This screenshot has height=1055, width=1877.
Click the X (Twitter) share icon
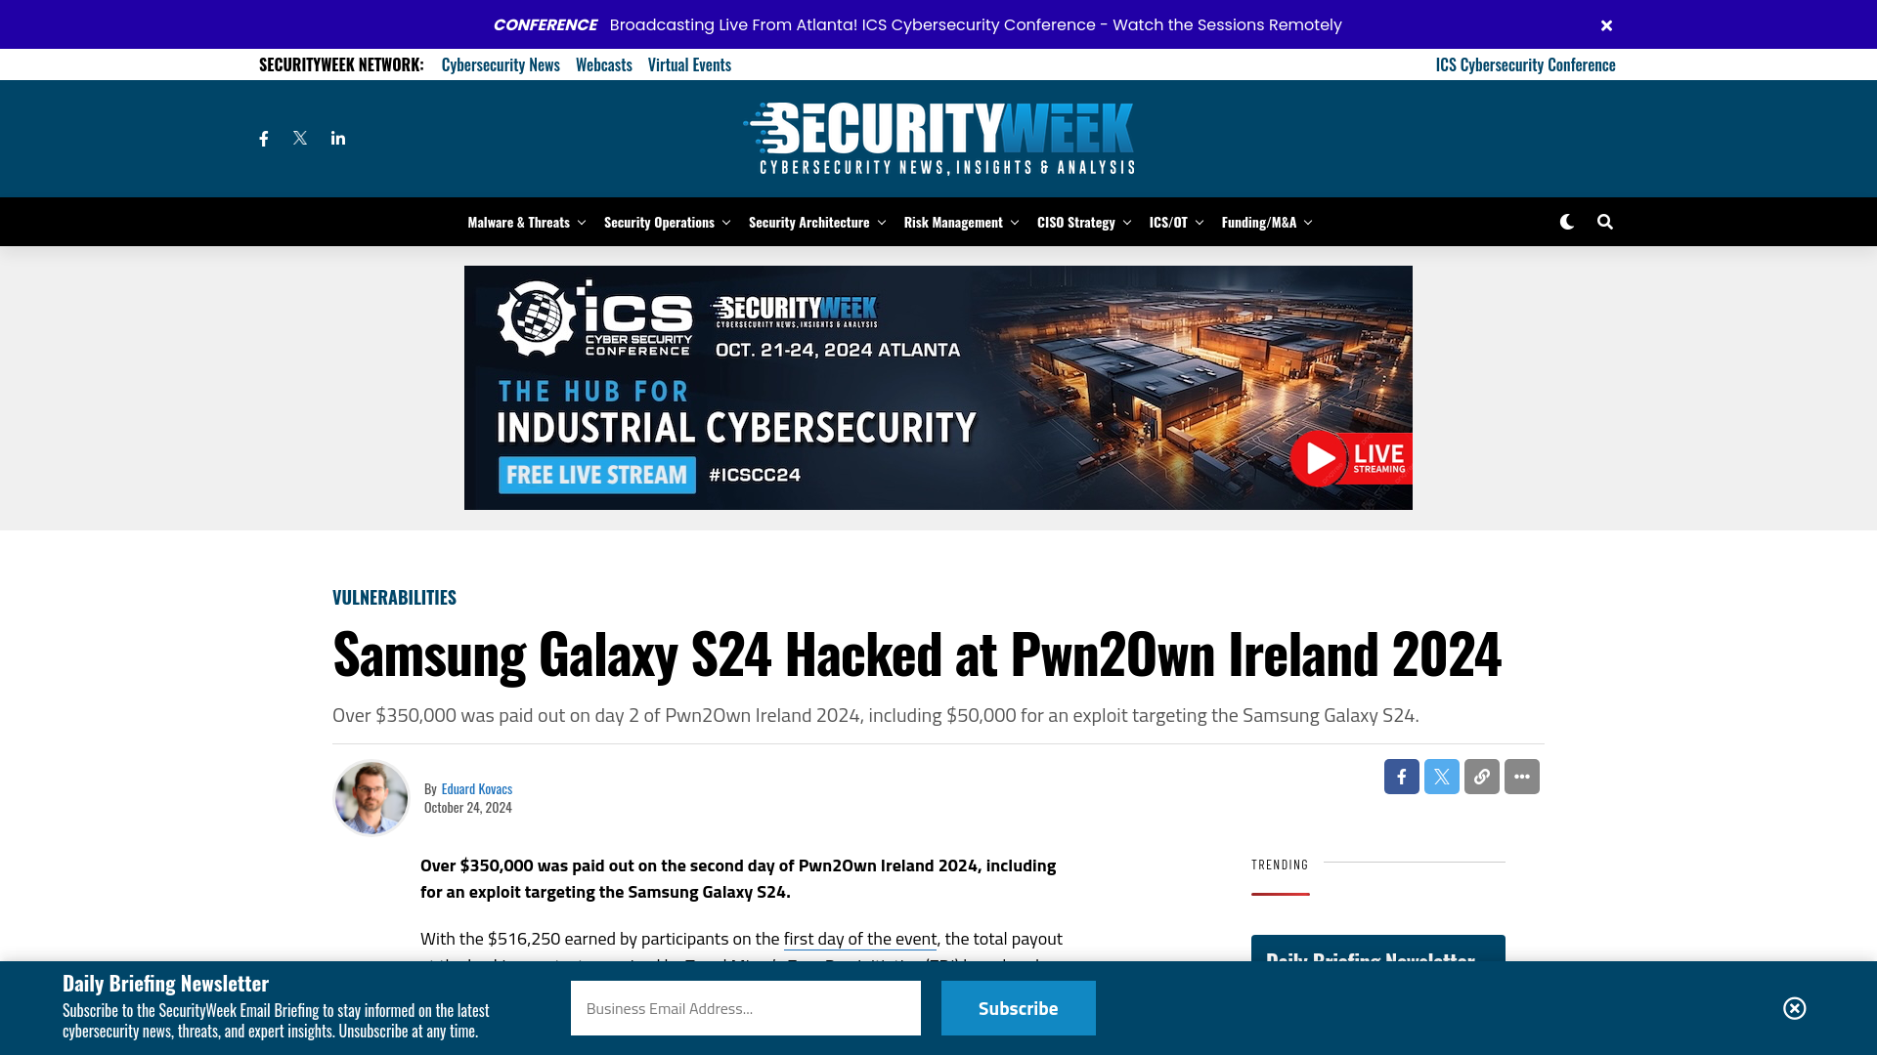1441,776
